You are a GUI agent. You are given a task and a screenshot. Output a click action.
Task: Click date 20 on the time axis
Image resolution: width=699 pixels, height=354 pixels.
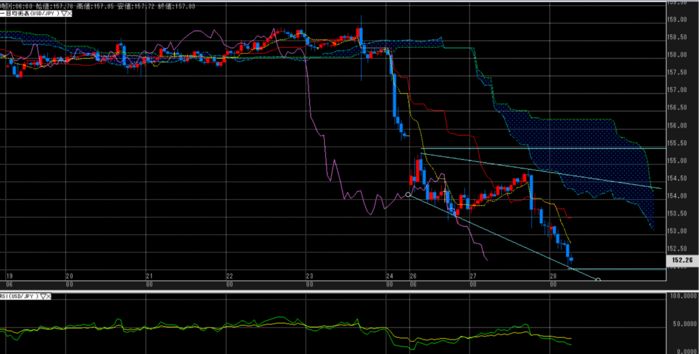[69, 276]
